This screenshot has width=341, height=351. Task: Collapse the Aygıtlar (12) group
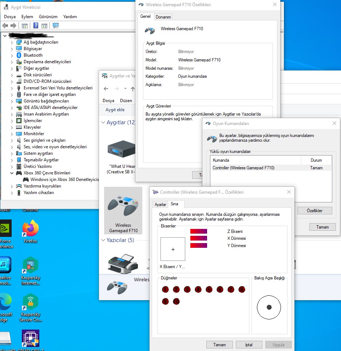coord(103,122)
